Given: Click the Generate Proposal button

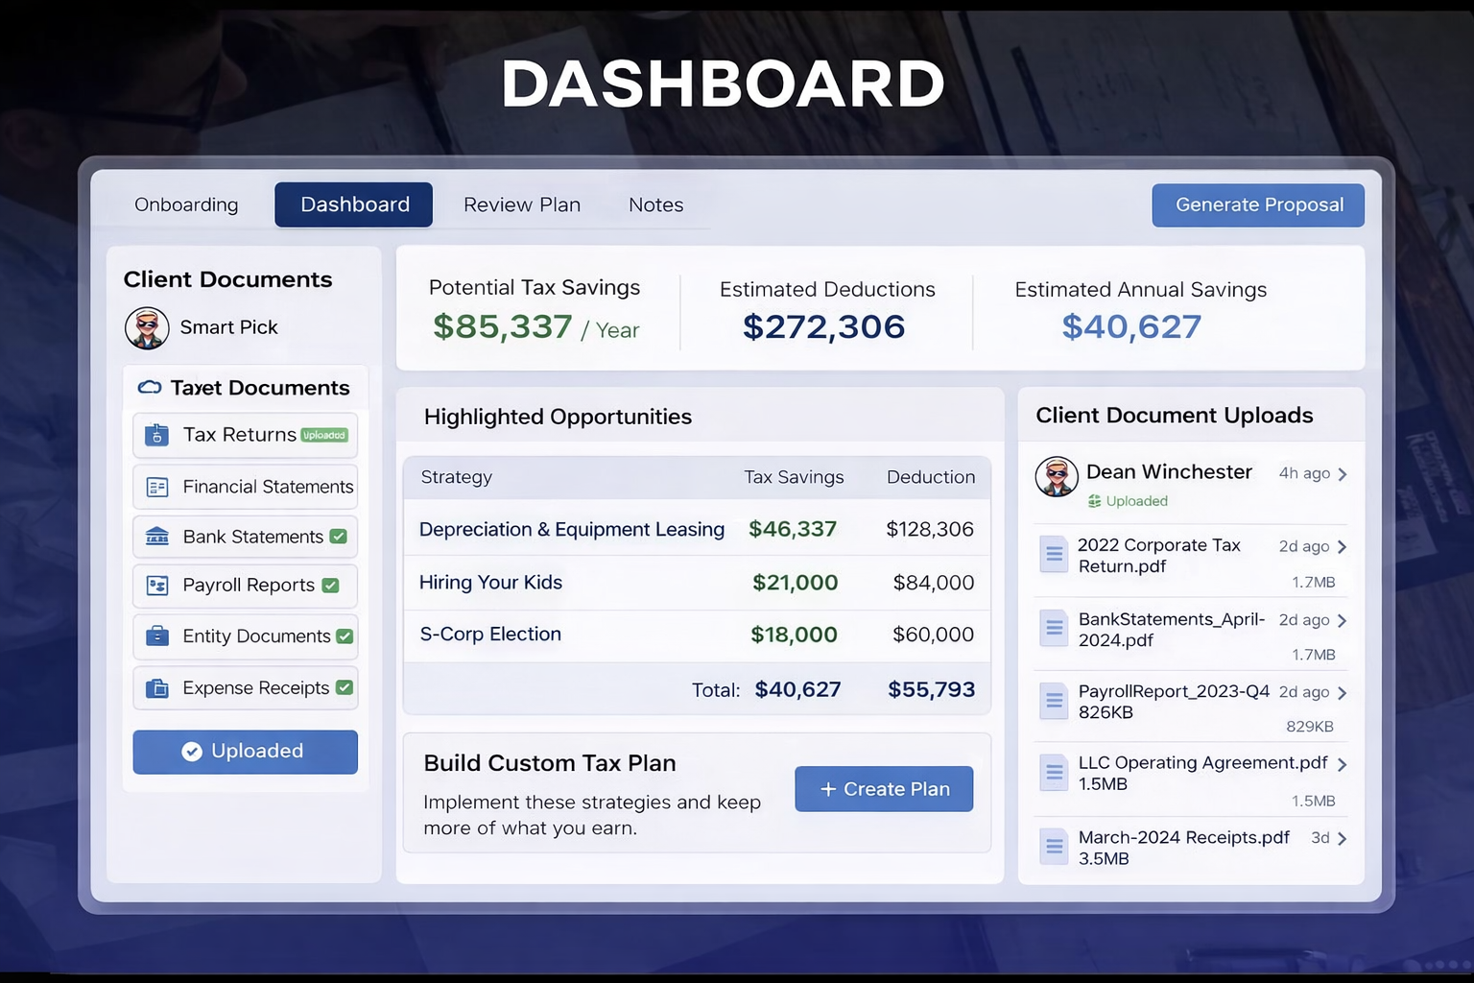Looking at the screenshot, I should [x=1257, y=204].
